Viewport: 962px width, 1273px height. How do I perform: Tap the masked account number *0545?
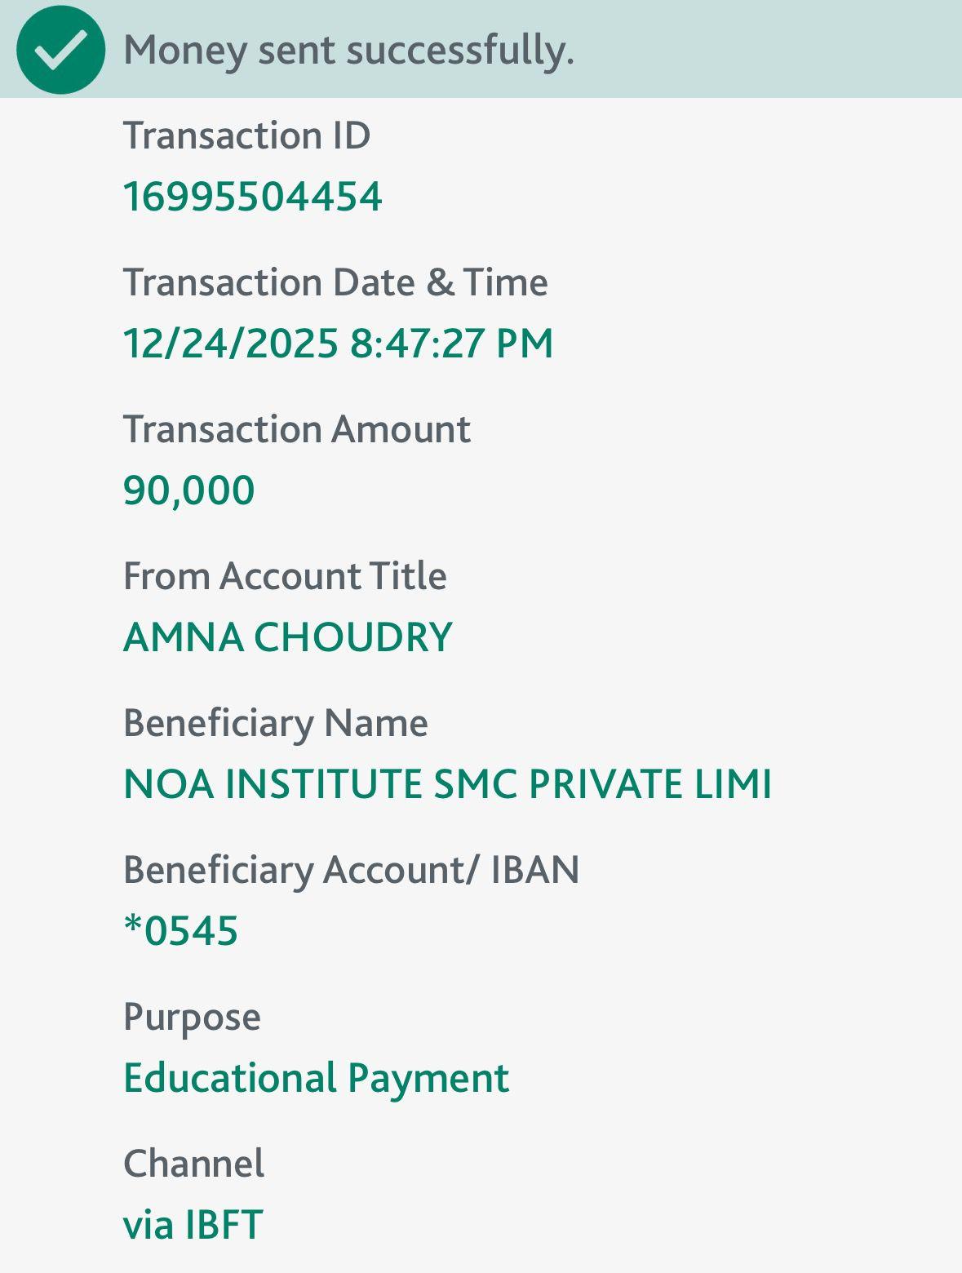pyautogui.click(x=180, y=931)
